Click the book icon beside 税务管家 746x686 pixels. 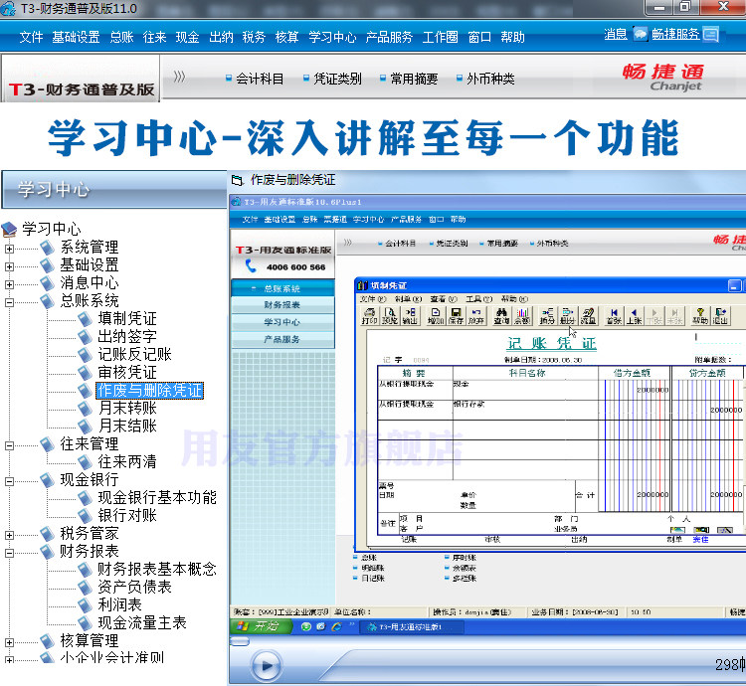(47, 534)
